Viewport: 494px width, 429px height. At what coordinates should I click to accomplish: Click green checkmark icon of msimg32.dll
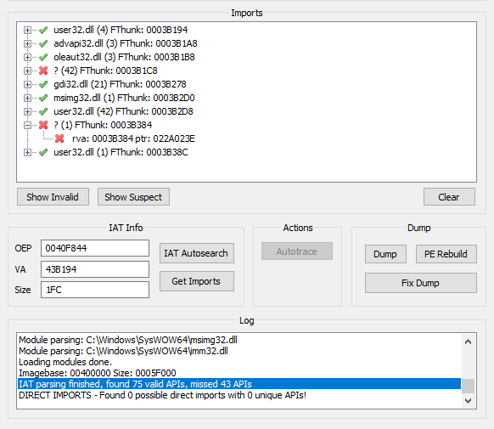[x=43, y=98]
